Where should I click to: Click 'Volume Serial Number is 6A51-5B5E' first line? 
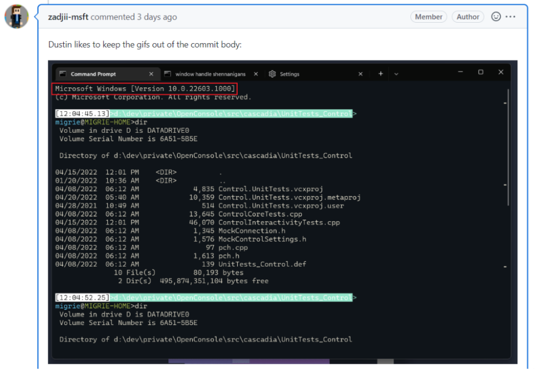[x=128, y=139]
